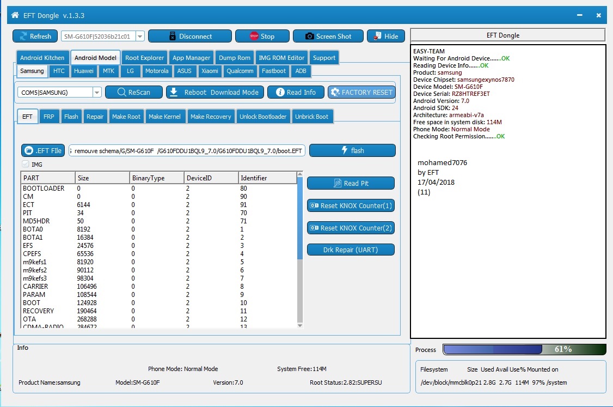Expand the COM5 SAMSUNG port dropdown

tap(97, 93)
